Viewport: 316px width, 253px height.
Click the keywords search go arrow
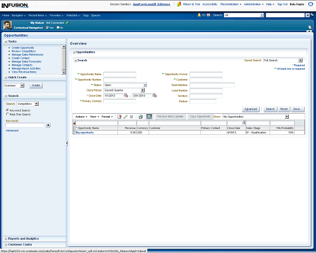click(48, 126)
